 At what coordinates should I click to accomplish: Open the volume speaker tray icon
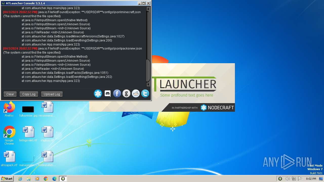click(288, 179)
